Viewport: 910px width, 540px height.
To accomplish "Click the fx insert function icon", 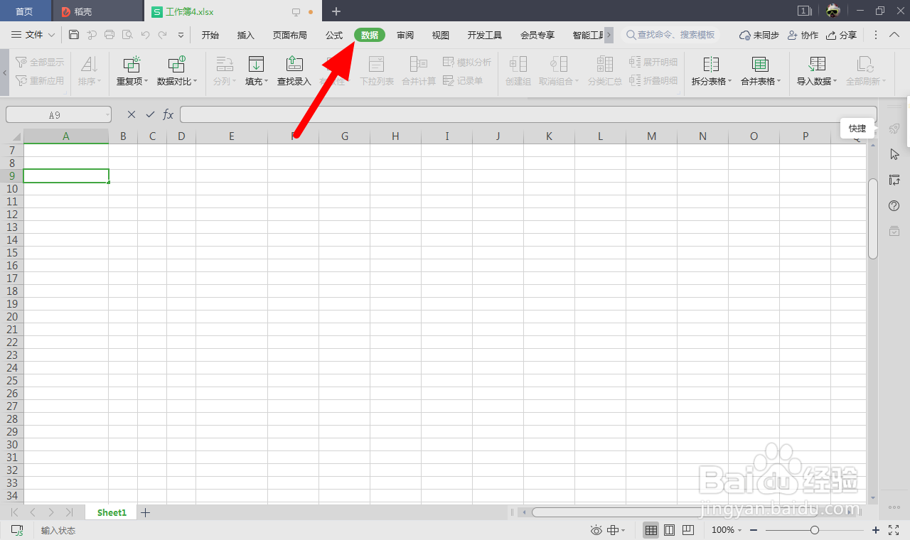I will click(168, 114).
